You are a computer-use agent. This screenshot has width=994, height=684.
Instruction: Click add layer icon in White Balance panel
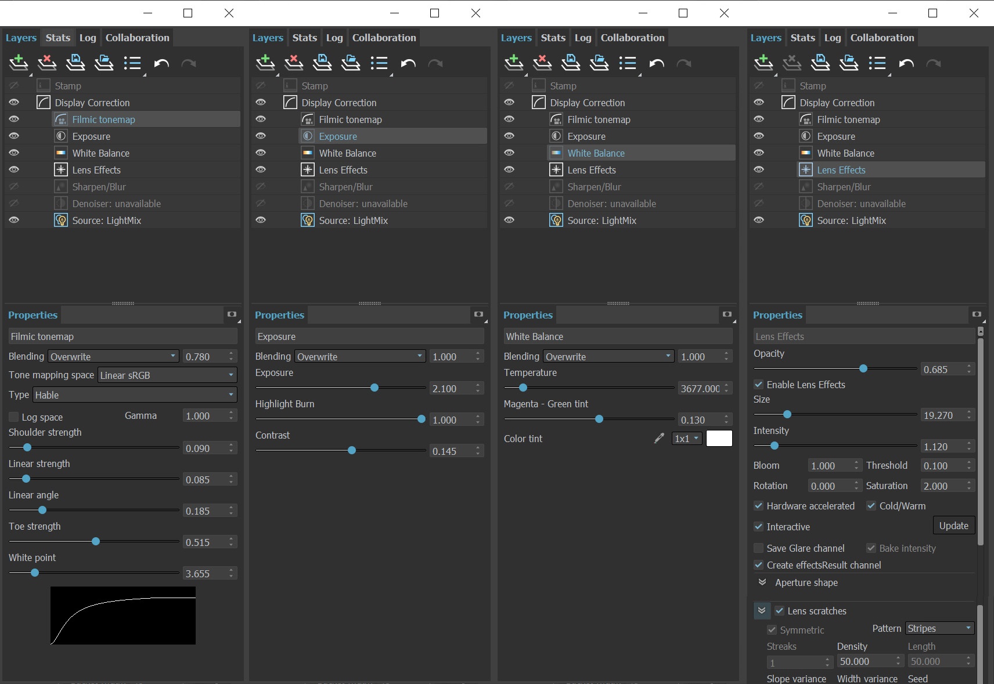pos(514,62)
